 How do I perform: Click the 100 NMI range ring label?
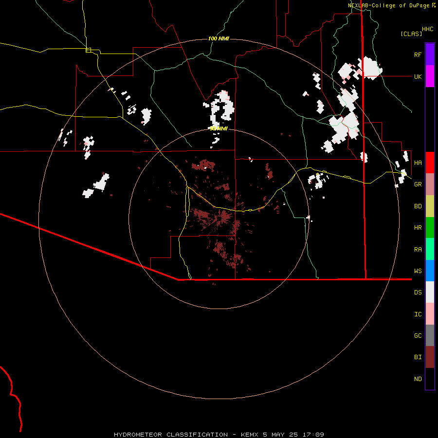[219, 38]
